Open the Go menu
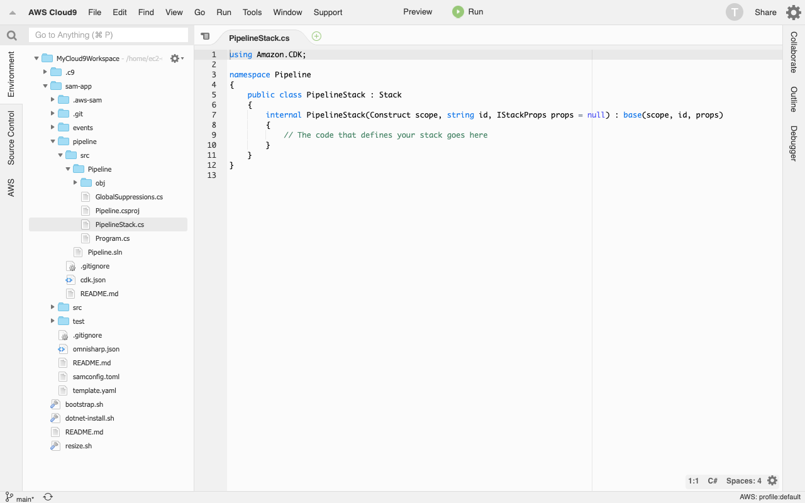Screen dimensions: 805x503 point(200,12)
